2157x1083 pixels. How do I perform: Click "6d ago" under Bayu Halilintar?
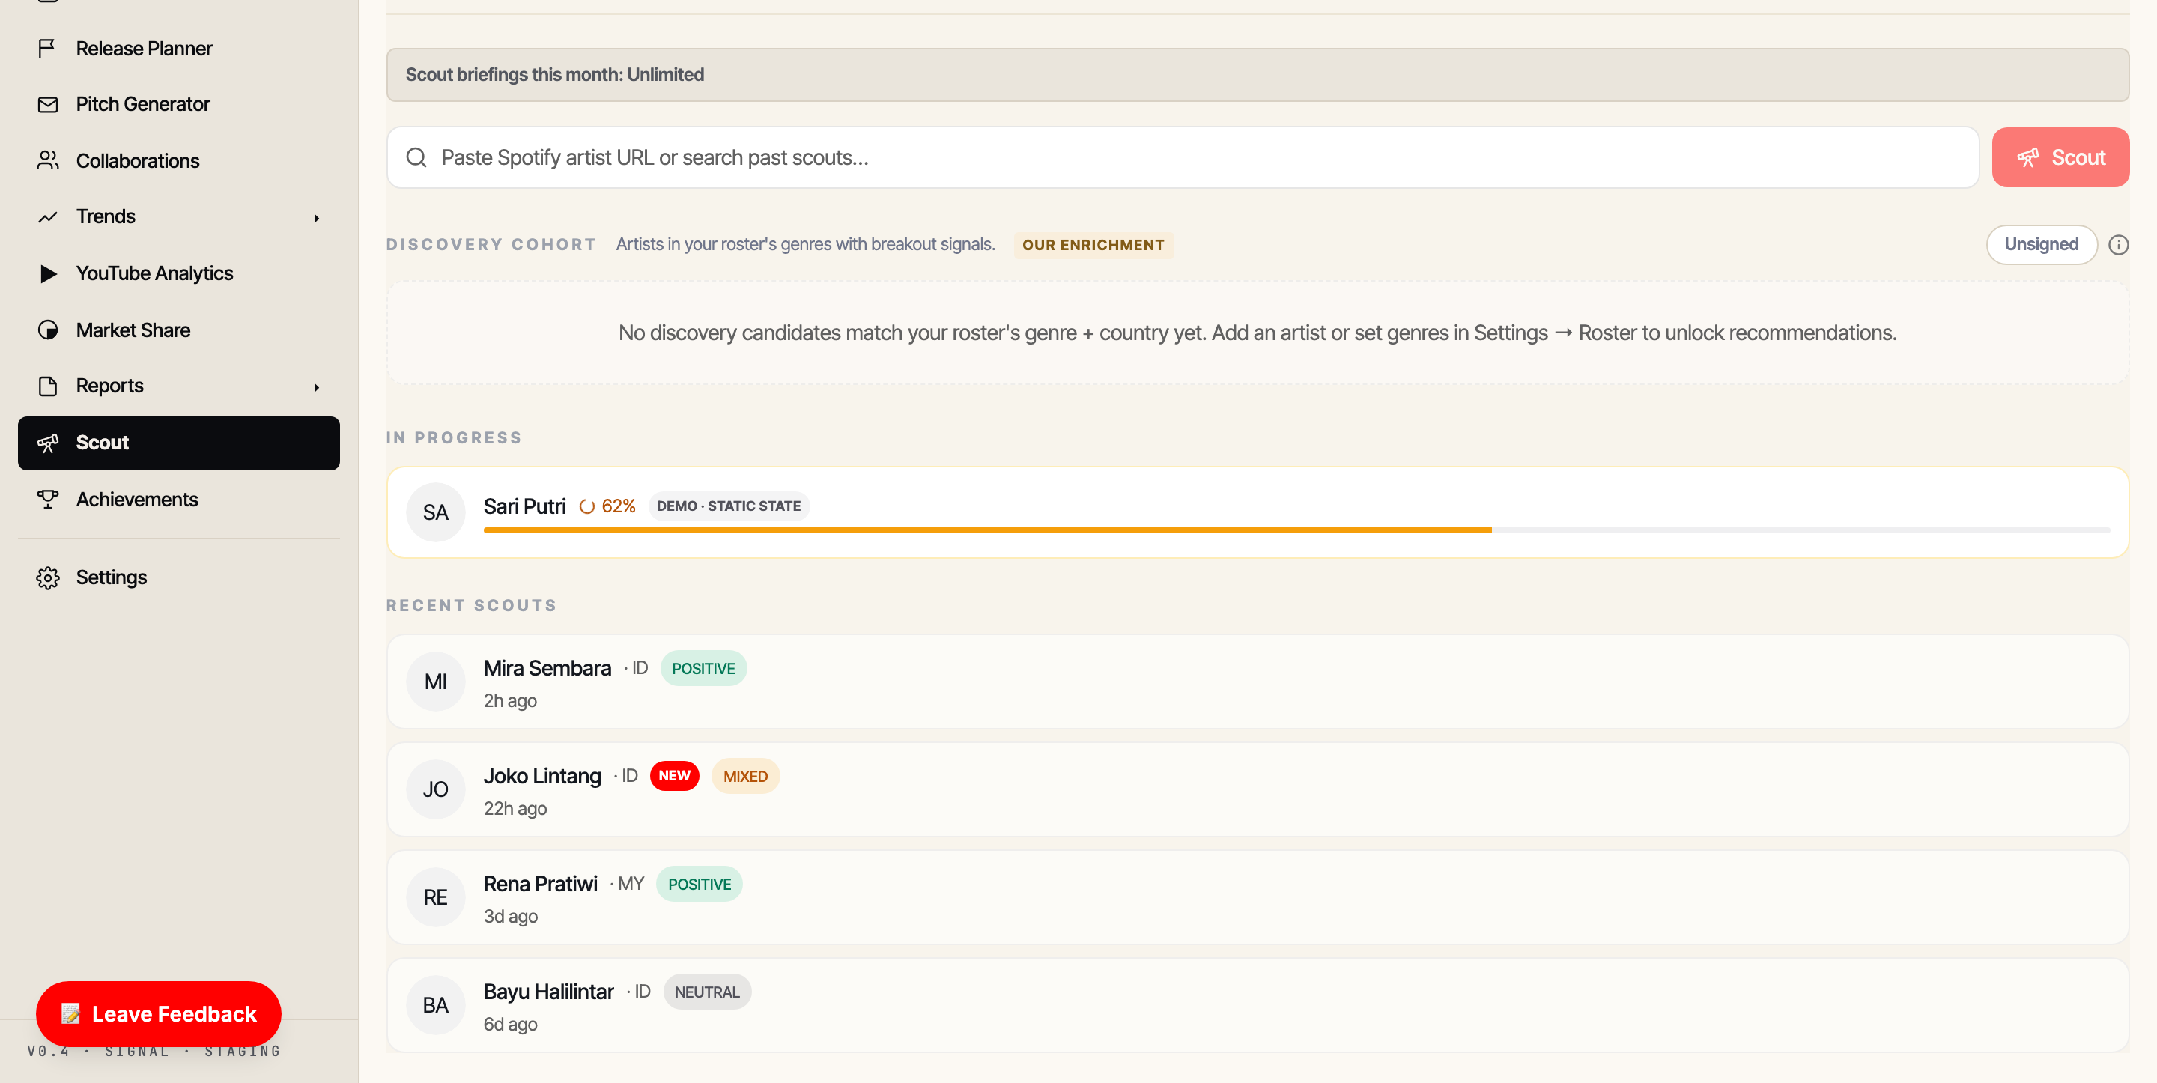point(510,1025)
